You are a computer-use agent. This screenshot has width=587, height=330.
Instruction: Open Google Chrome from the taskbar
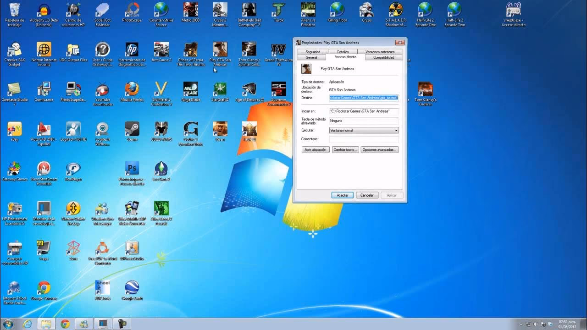tap(65, 324)
